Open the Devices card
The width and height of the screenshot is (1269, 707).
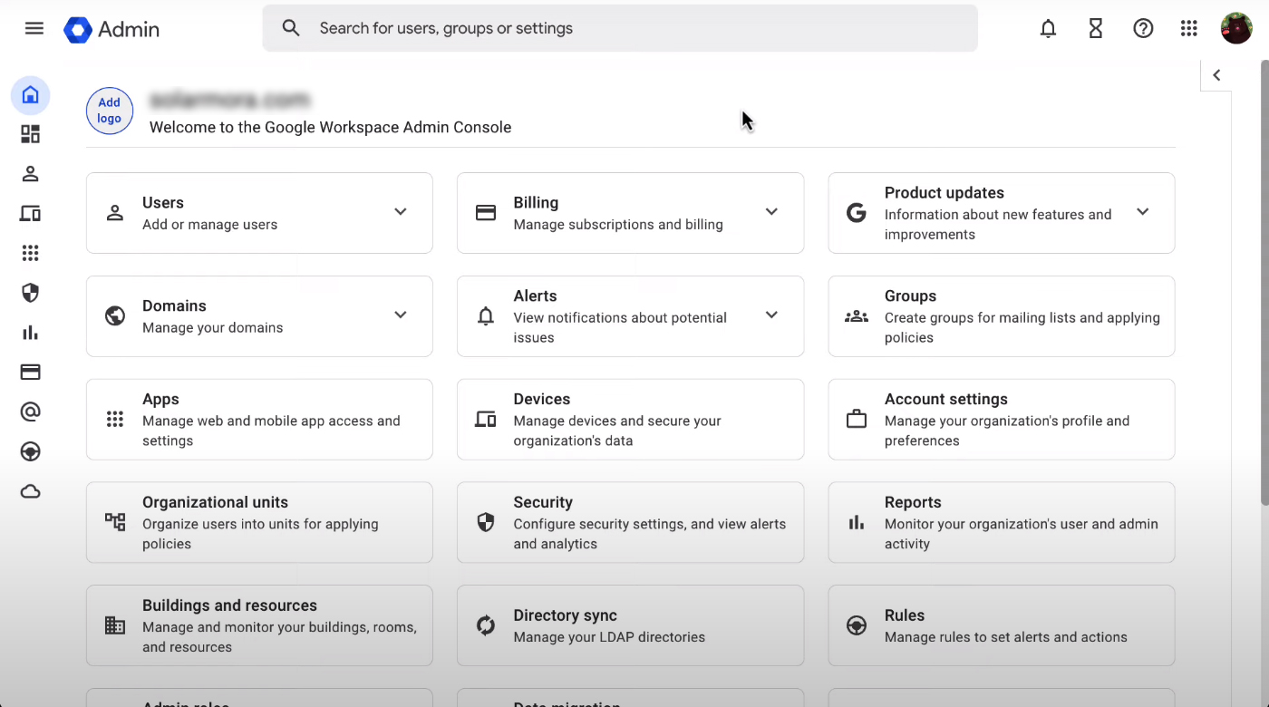(630, 420)
